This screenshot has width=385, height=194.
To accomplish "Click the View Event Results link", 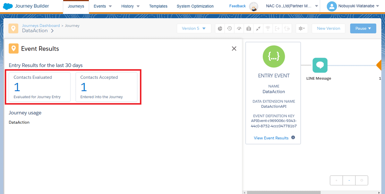I will tap(271, 138).
